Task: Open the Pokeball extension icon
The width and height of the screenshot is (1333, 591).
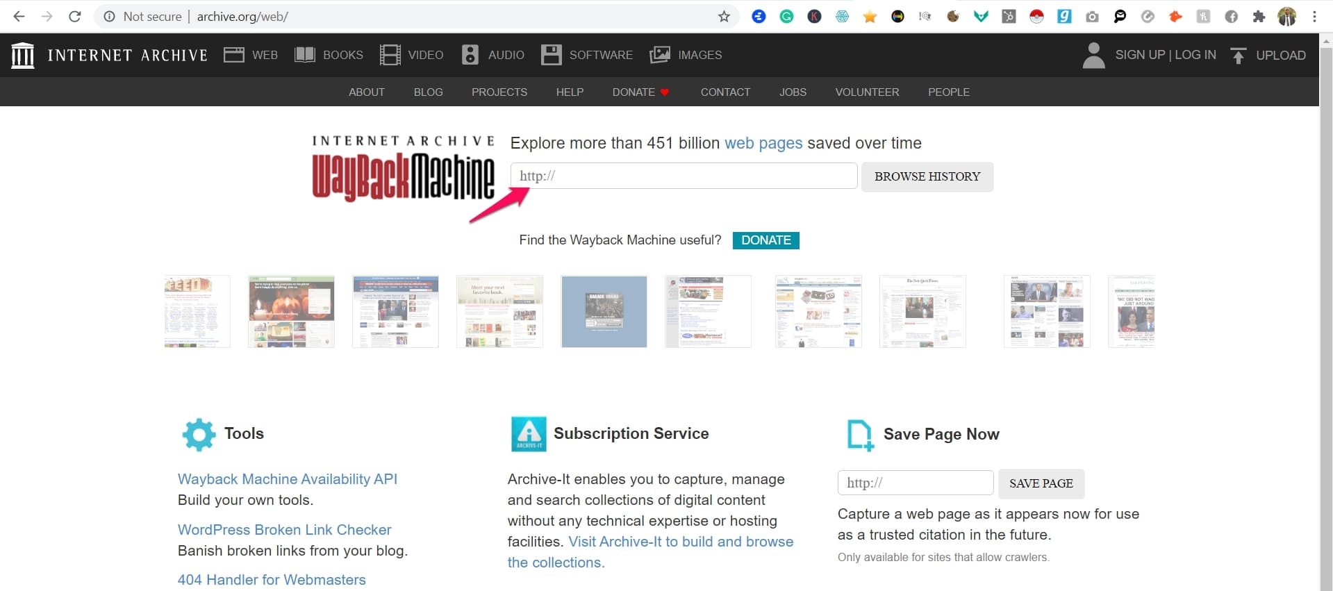Action: coord(1036,16)
